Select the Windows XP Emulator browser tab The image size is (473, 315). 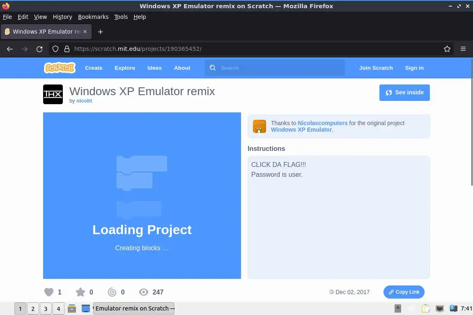46,32
